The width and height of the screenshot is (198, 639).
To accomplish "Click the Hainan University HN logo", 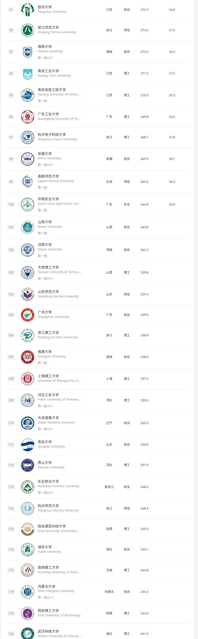I will pyautogui.click(x=28, y=52).
